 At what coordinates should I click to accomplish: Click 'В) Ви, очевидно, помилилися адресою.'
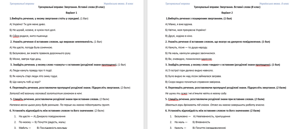(x=189, y=59)
